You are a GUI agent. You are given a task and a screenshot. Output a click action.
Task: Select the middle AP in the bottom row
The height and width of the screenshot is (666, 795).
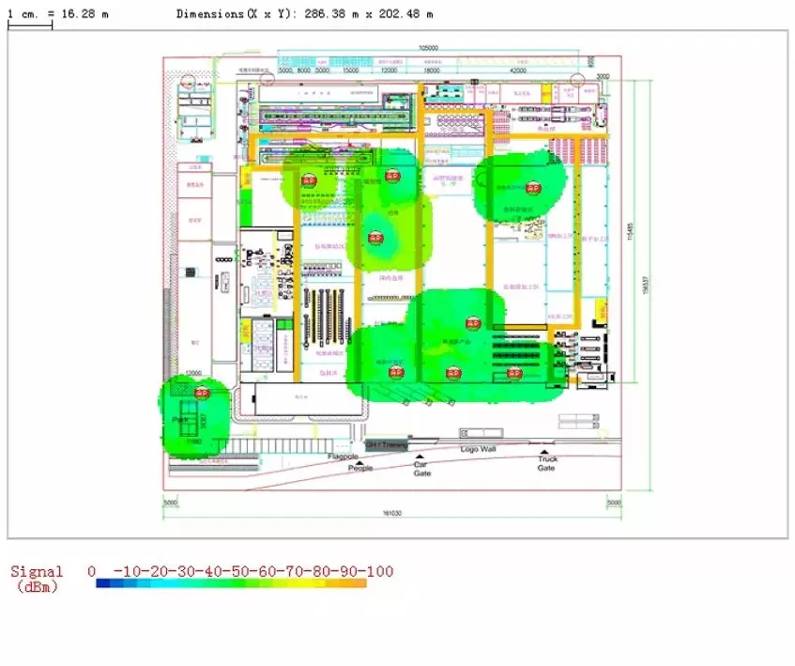454,373
